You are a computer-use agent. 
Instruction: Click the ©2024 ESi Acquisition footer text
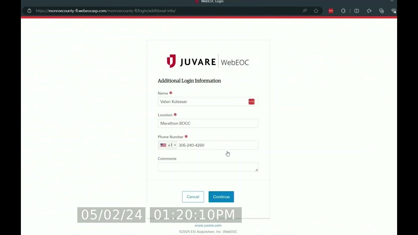tap(208, 232)
